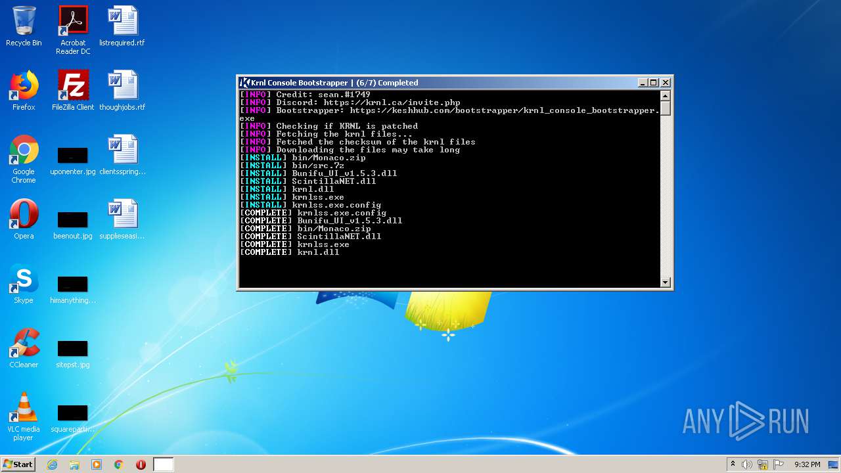The image size is (841, 473).
Task: Open the network status tray icon
Action: pyautogui.click(x=763, y=464)
